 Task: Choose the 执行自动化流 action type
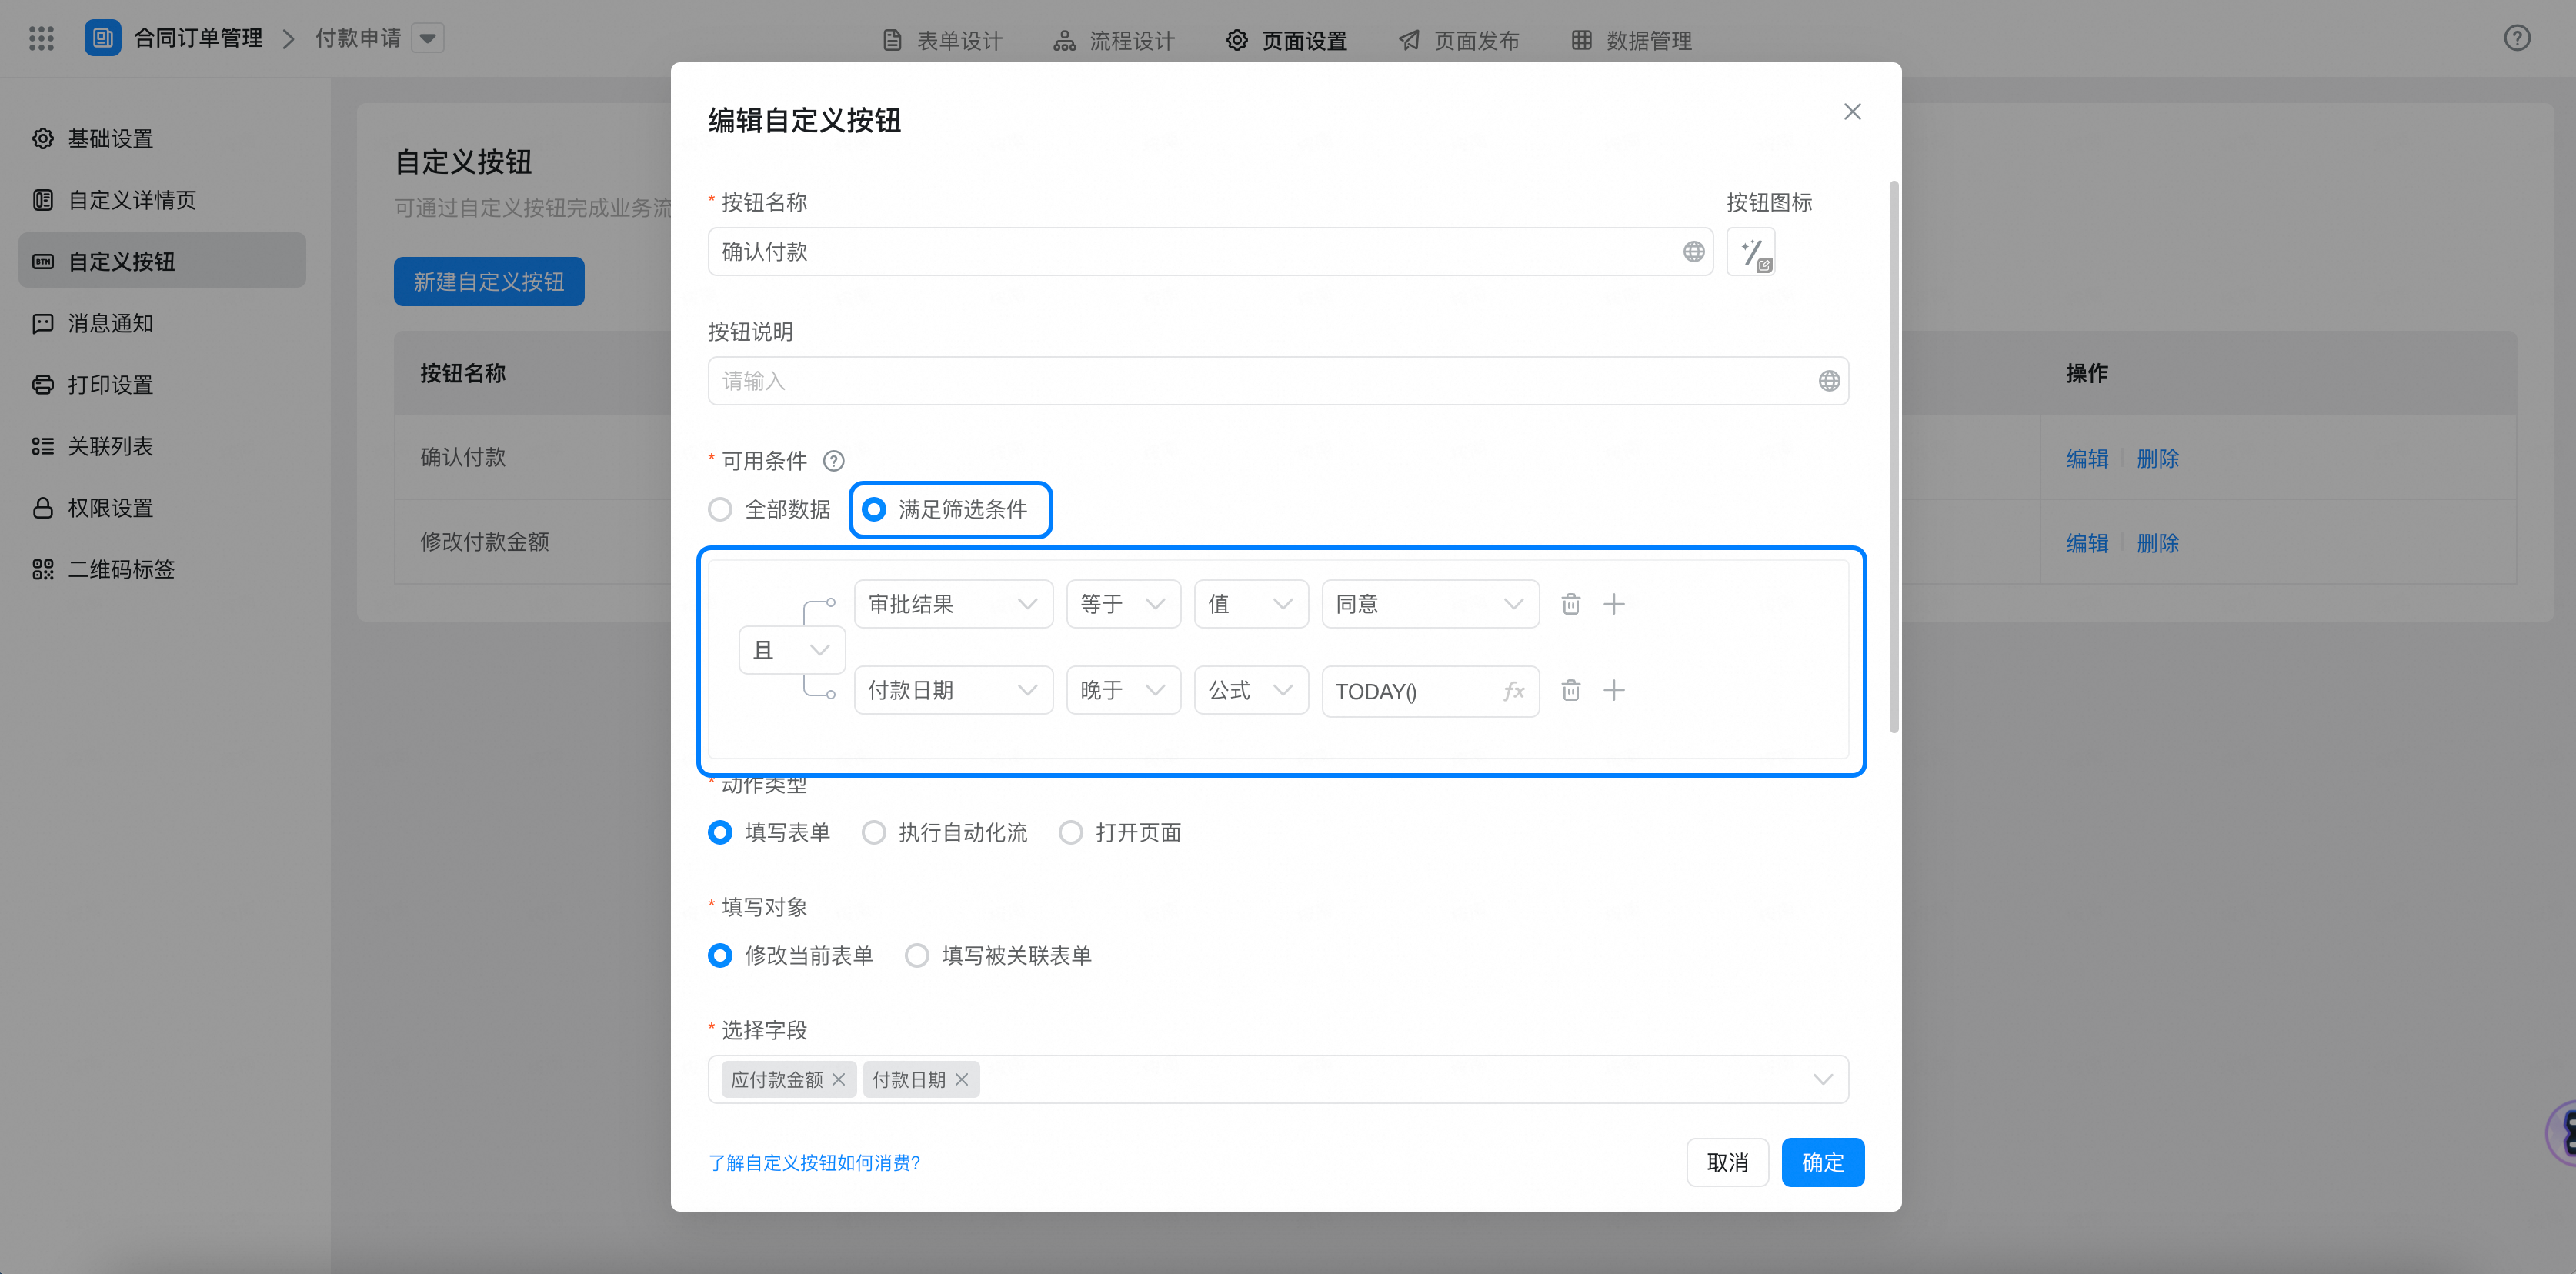coord(874,832)
